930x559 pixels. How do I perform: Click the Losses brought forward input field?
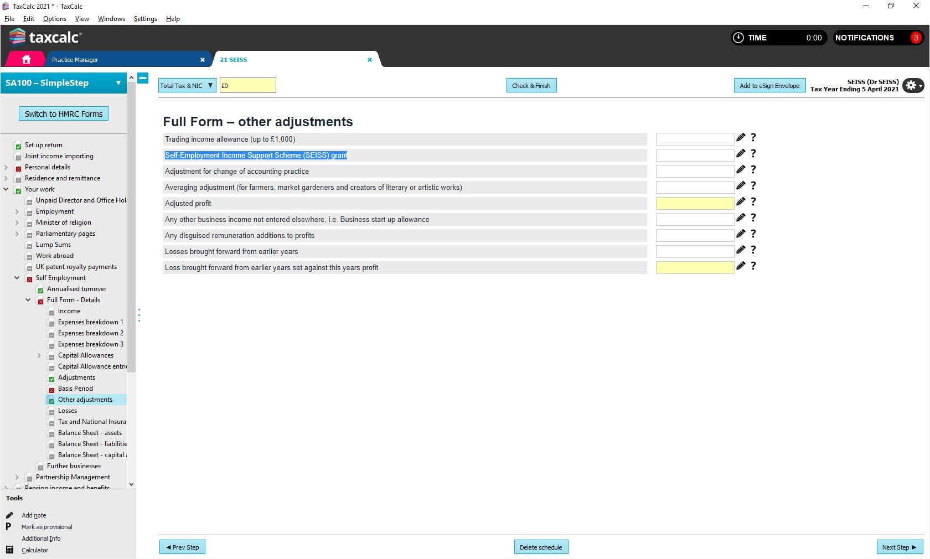point(695,251)
